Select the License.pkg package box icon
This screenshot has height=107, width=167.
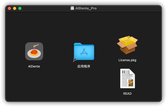pyautogui.click(x=127, y=45)
